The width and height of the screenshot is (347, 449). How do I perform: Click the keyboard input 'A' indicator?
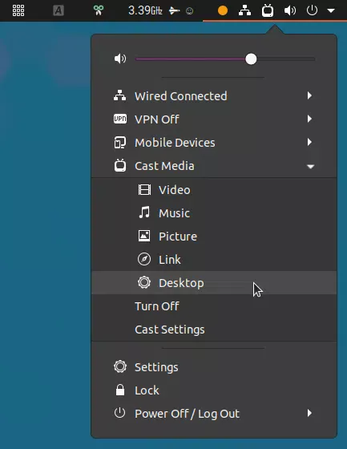[x=59, y=10]
